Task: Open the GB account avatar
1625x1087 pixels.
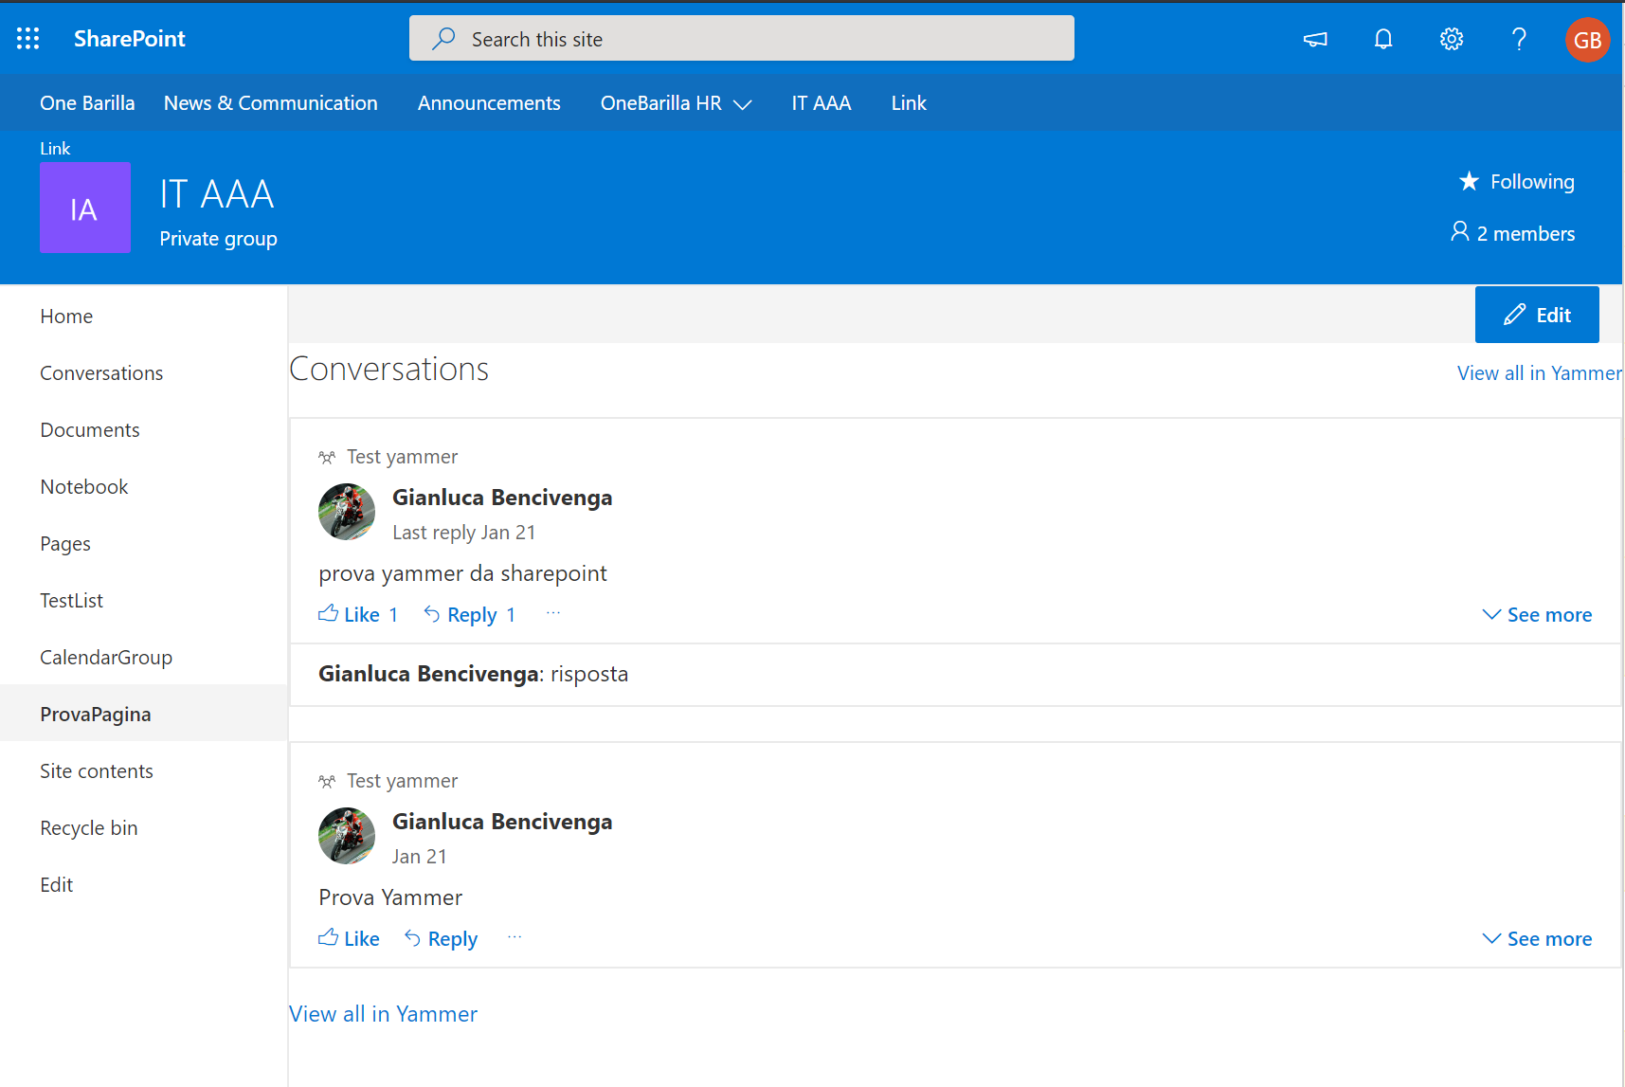Action: tap(1587, 39)
